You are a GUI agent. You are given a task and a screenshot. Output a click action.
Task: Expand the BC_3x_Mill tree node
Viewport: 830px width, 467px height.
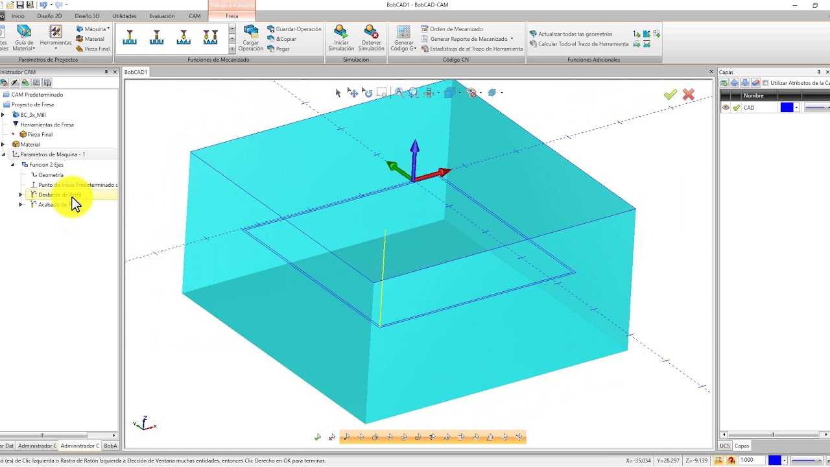(x=3, y=115)
